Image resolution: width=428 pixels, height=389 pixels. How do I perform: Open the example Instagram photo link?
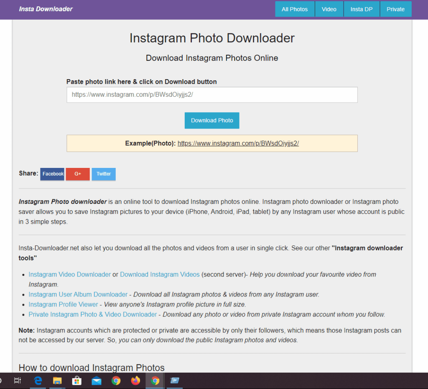[x=238, y=144]
